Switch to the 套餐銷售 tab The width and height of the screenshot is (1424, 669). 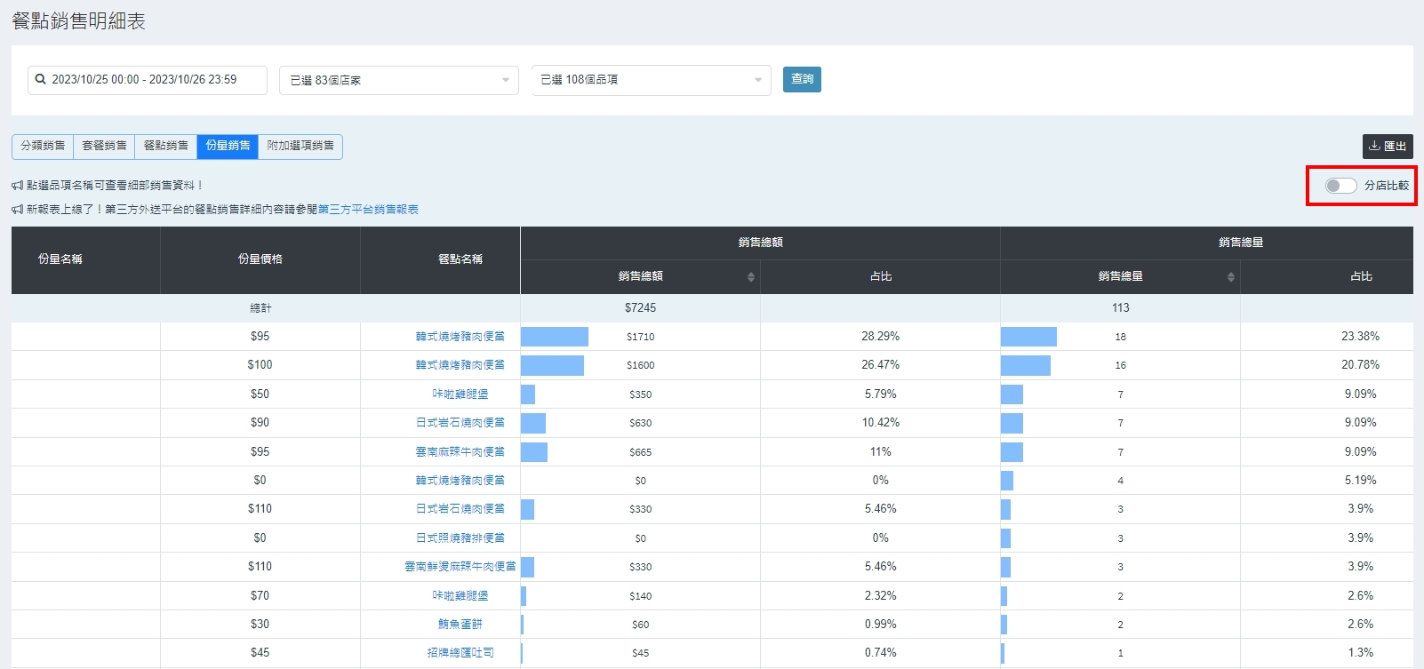coord(104,146)
